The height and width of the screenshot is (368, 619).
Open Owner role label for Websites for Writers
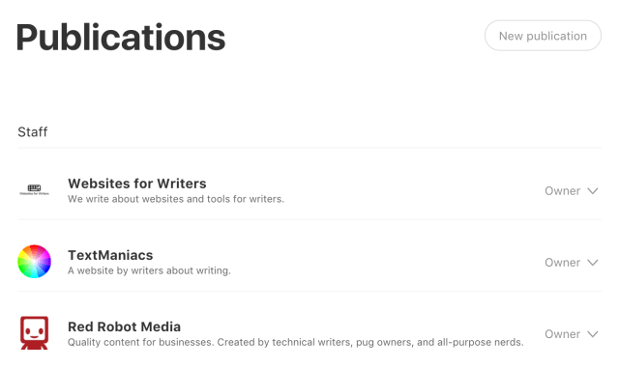(x=563, y=191)
